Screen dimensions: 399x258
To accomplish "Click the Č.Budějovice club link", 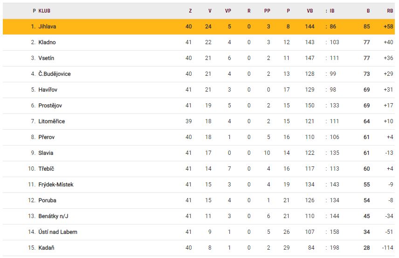I will pos(55,74).
